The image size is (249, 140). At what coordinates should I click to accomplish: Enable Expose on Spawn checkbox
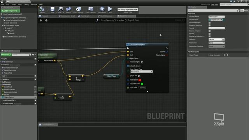tap(209, 31)
